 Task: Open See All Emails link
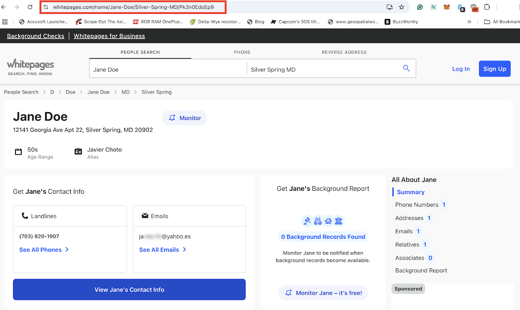click(163, 250)
